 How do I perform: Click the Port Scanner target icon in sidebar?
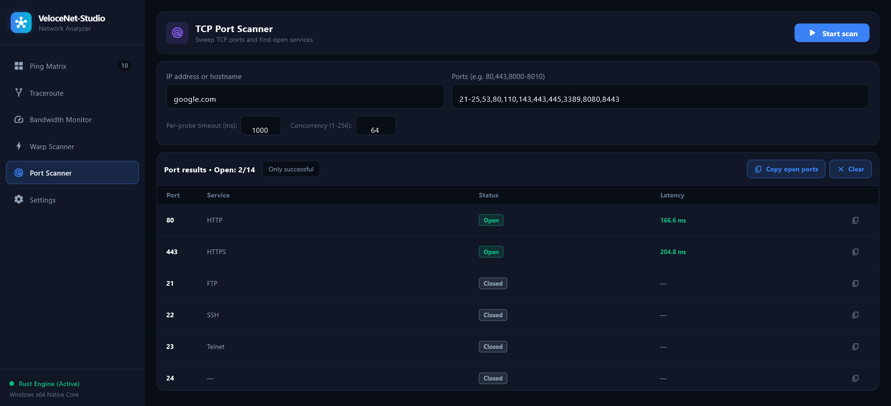pyautogui.click(x=19, y=173)
